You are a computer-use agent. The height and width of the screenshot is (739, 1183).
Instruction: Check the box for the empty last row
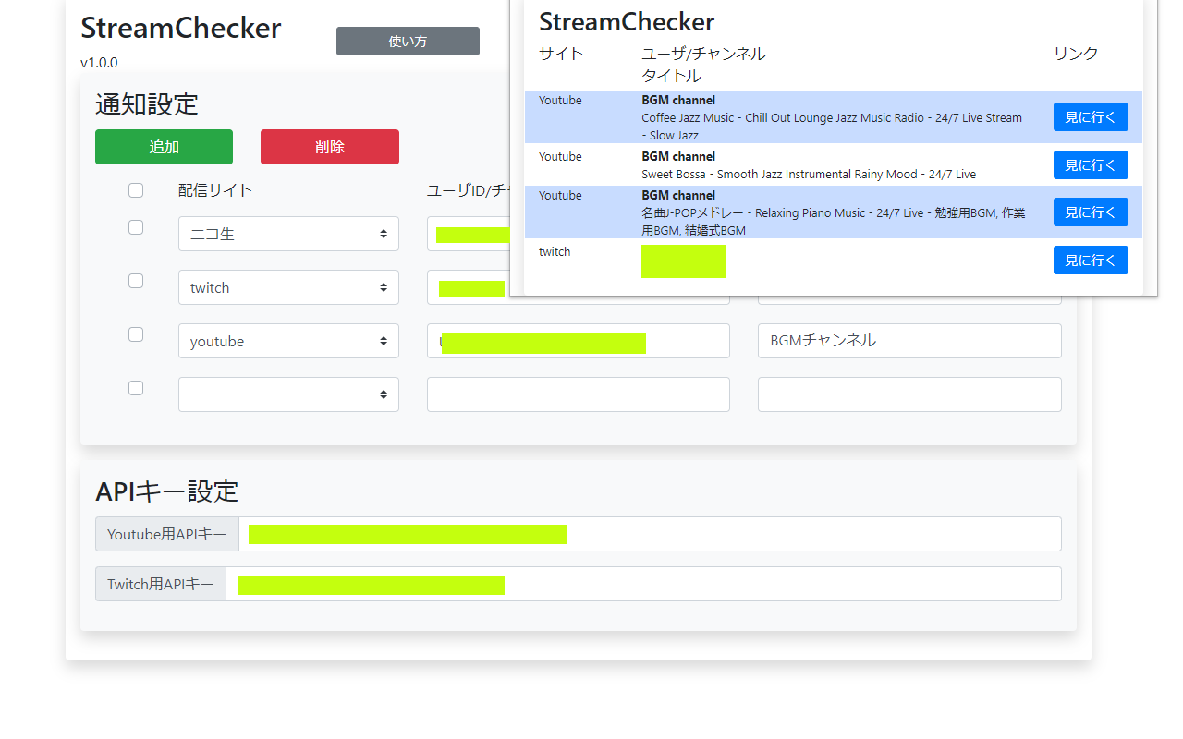click(x=136, y=388)
